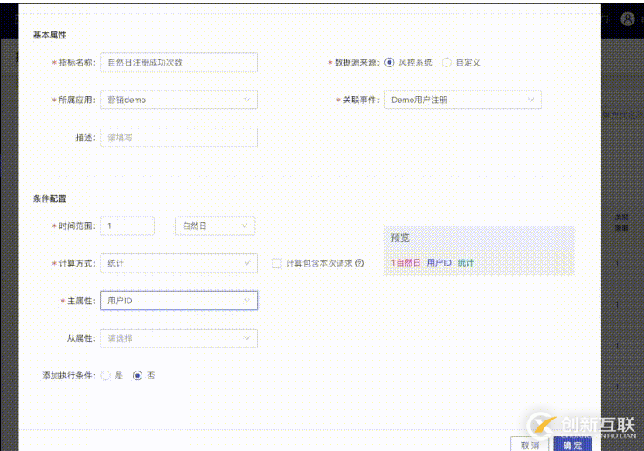Click the 描述 input field
This screenshot has width=644, height=451.
[179, 137]
